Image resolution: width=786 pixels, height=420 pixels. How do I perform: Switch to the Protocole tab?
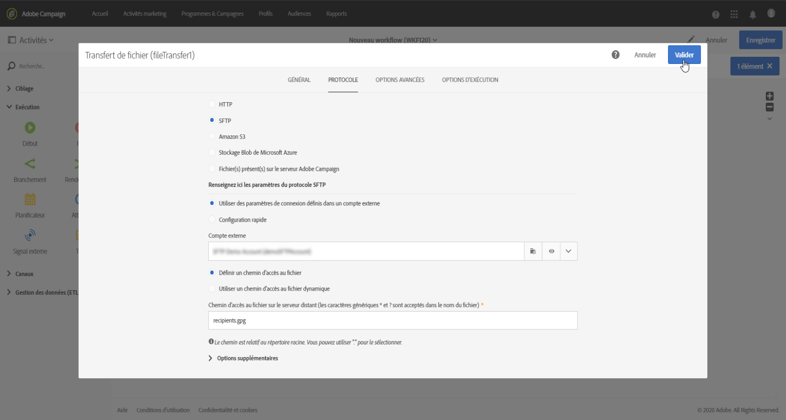click(x=343, y=80)
